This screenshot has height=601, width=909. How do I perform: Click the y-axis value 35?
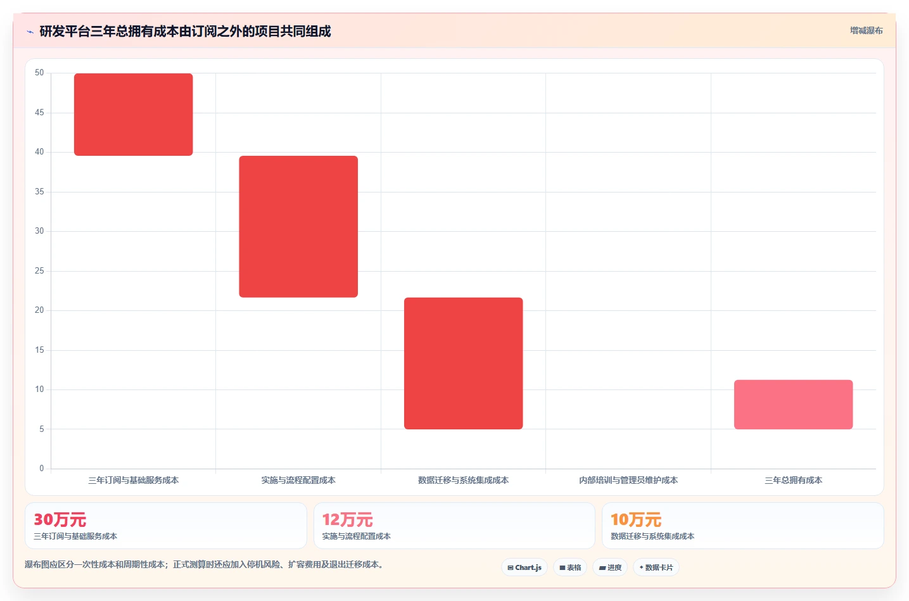[x=39, y=192]
